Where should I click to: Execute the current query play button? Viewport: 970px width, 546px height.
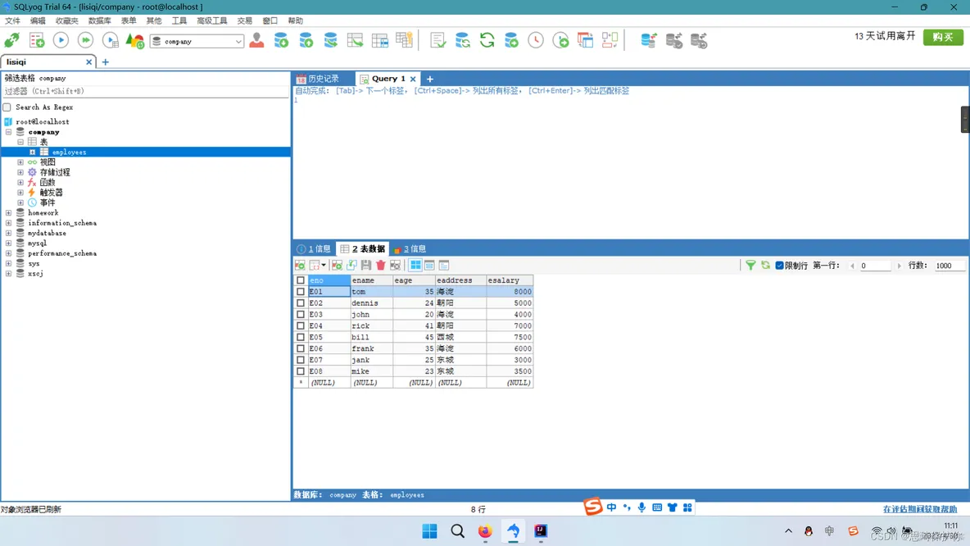61,41
